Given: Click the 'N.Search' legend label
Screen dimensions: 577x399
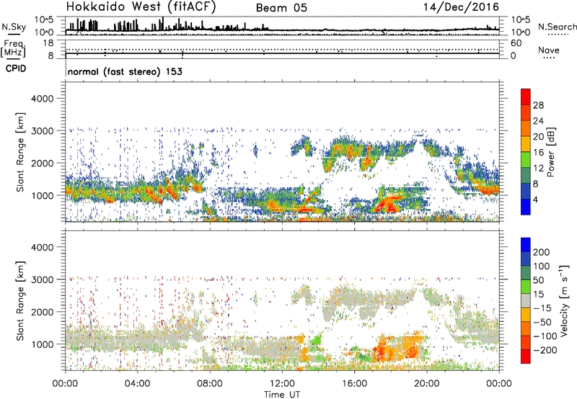Looking at the screenshot, I should (x=557, y=27).
